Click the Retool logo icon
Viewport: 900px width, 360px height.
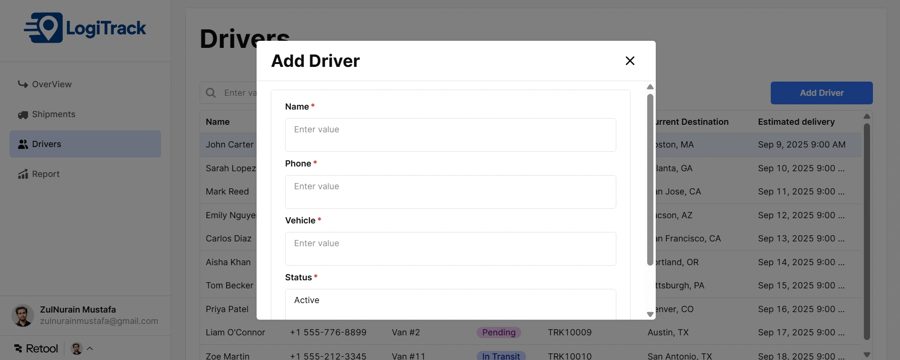(19, 349)
